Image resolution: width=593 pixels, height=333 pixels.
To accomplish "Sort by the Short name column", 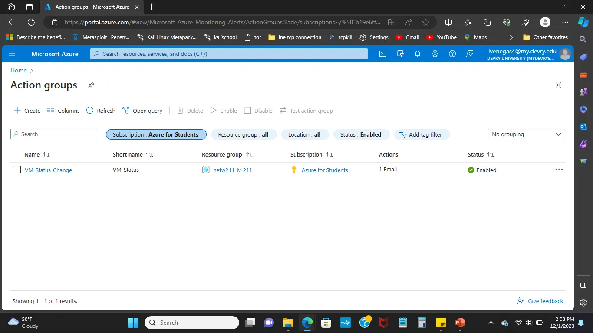I will tap(133, 154).
